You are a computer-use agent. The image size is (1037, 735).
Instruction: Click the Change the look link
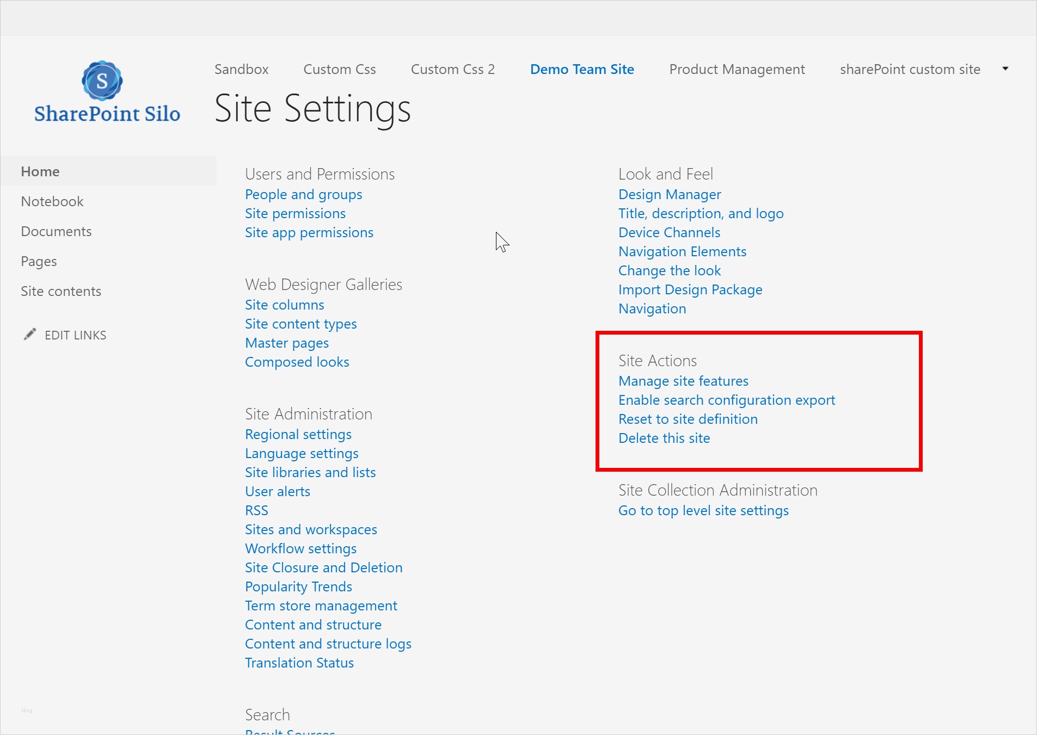[x=669, y=270]
